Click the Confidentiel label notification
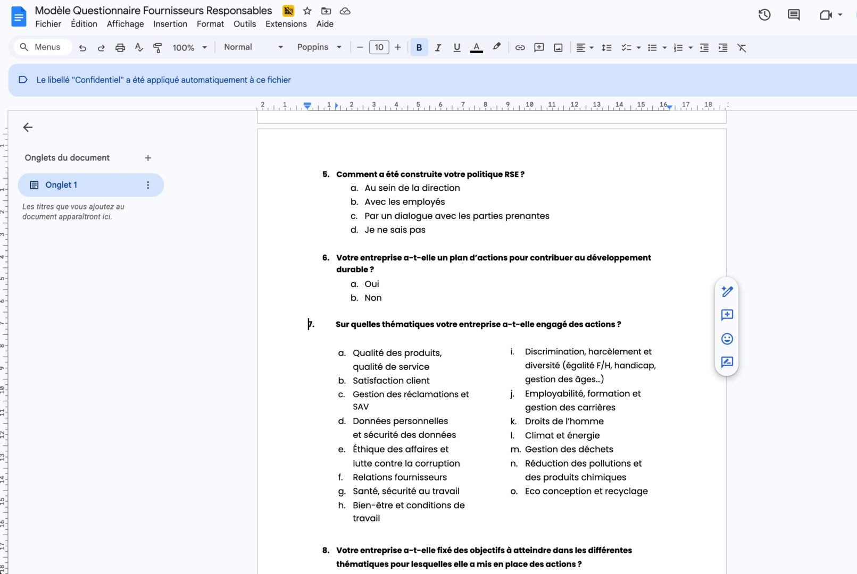The width and height of the screenshot is (857, 574). point(163,80)
